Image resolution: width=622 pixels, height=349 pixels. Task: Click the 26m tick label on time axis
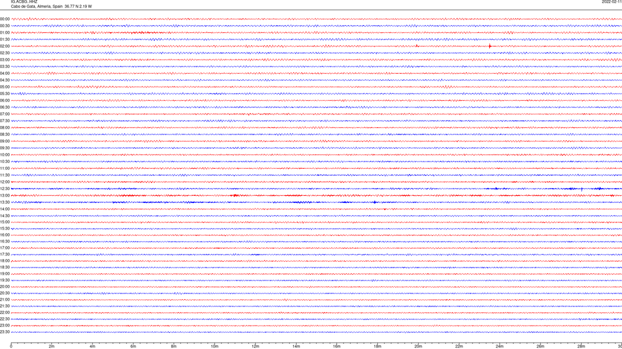(x=540, y=346)
